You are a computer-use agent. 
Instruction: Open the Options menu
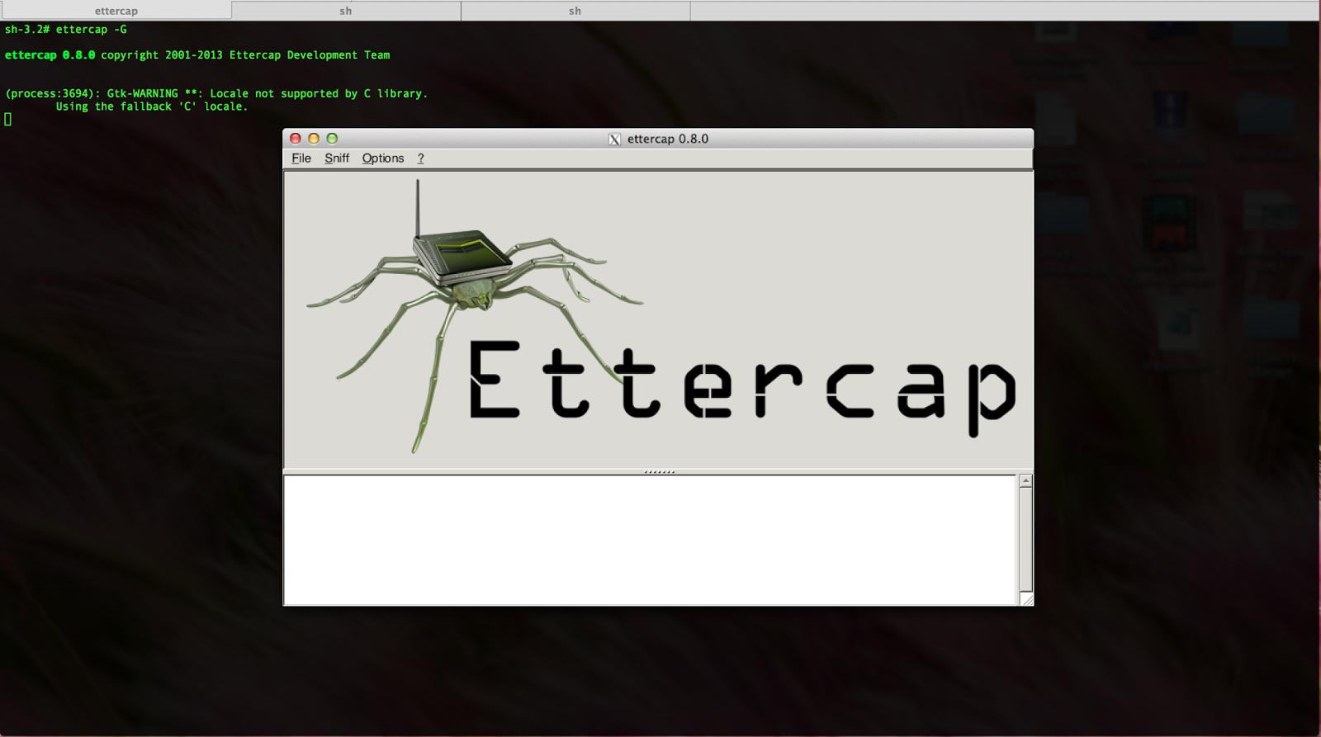(x=383, y=158)
